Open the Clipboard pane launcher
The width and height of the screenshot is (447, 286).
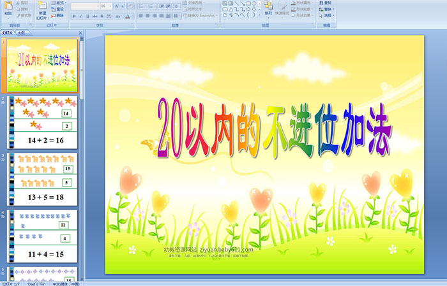31,25
